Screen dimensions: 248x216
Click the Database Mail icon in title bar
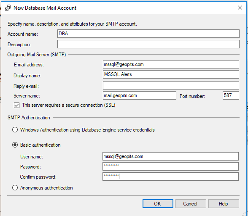pyautogui.click(x=8, y=8)
